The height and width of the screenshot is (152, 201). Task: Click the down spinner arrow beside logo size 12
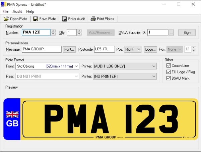pos(194,51)
